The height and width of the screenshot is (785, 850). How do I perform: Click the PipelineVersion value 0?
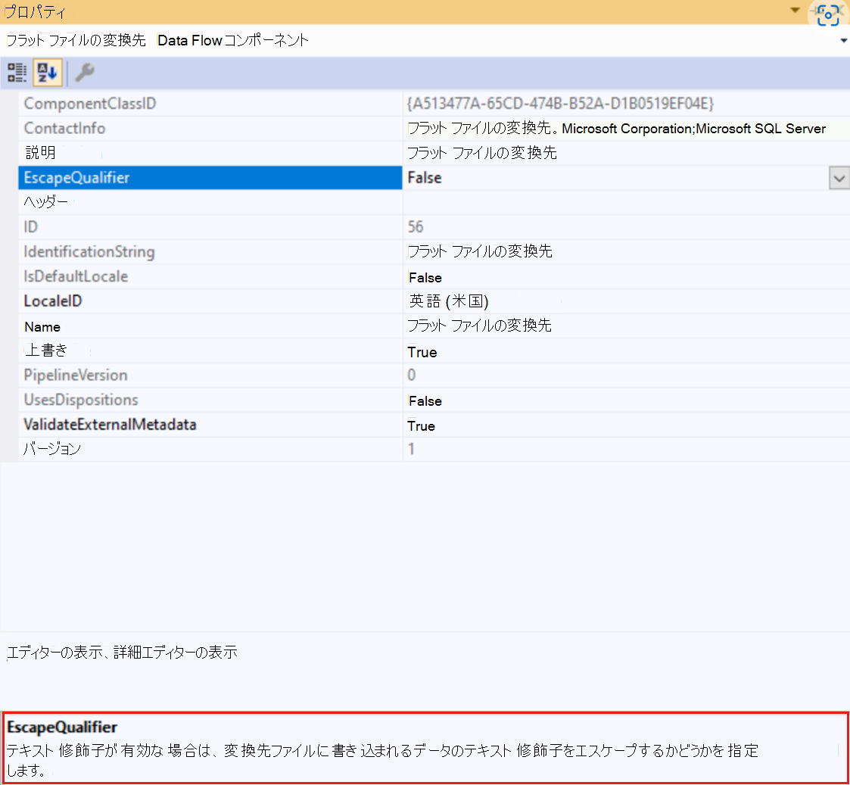click(412, 375)
